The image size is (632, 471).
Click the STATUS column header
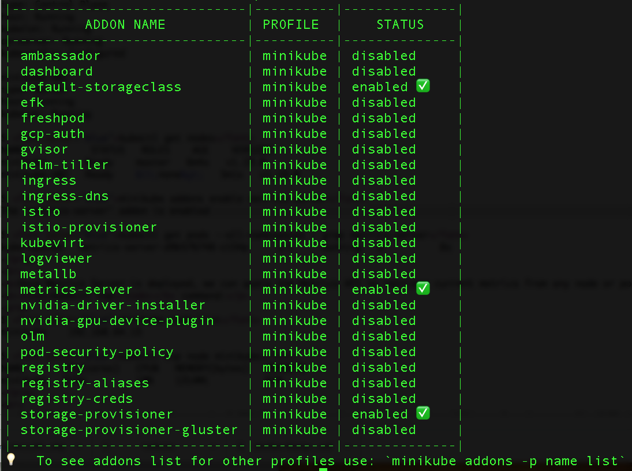point(400,25)
